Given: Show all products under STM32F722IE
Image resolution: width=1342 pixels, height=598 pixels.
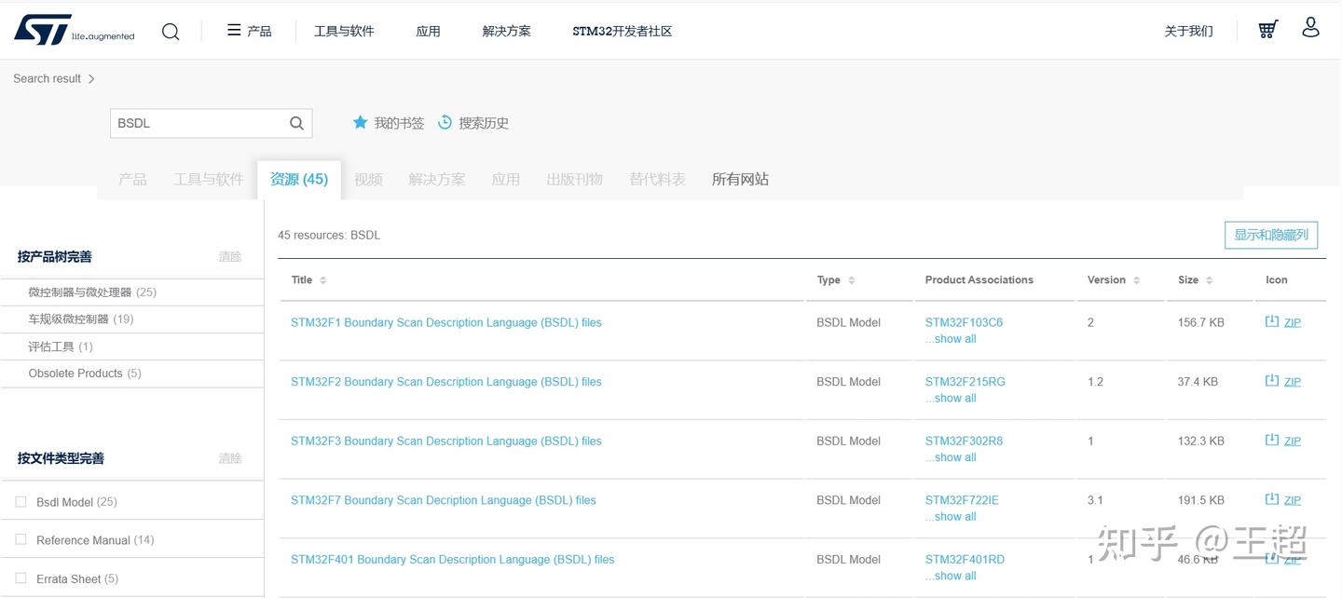Looking at the screenshot, I should 951,516.
